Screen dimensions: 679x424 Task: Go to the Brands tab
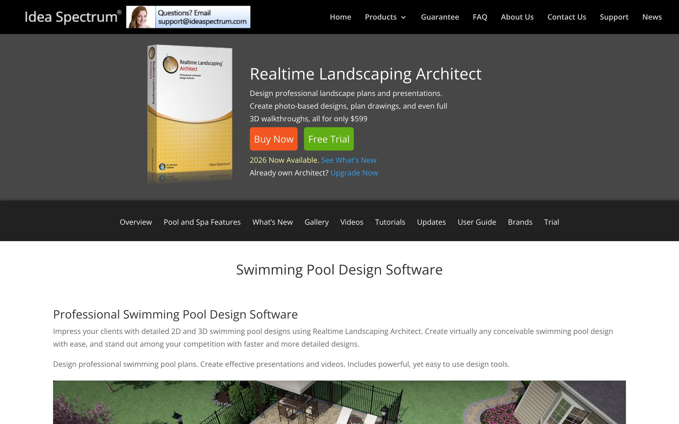pyautogui.click(x=520, y=222)
